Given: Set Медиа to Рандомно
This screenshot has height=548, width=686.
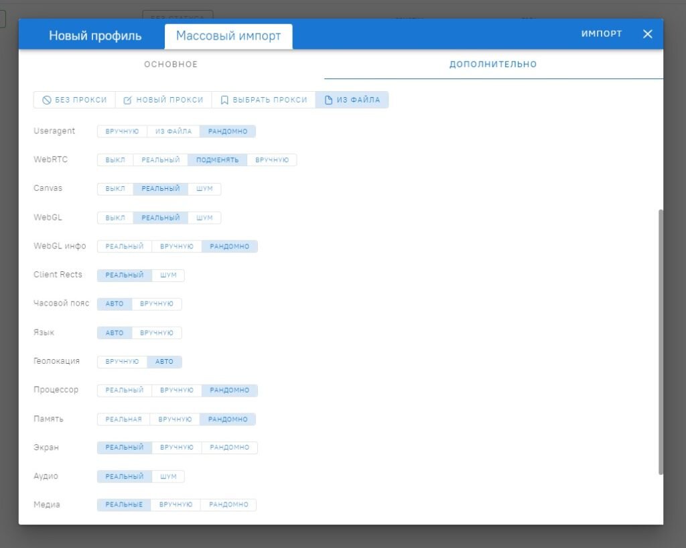Looking at the screenshot, I should tap(228, 504).
